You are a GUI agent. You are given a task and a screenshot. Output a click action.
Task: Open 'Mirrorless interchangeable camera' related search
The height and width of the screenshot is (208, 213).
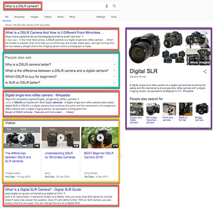pyautogui.click(x=153, y=113)
